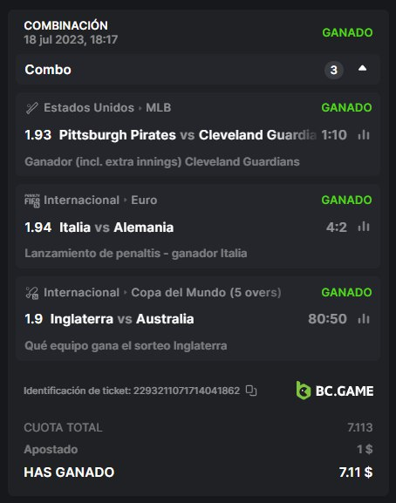The image size is (396, 503).
Task: Click the FIFA penalty icon near Internacional Euro
Action: tap(32, 201)
